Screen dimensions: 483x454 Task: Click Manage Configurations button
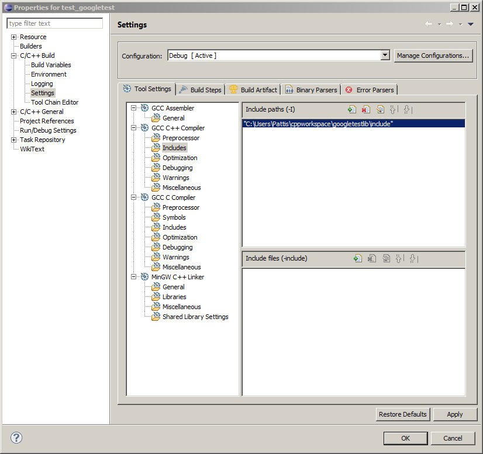(433, 56)
